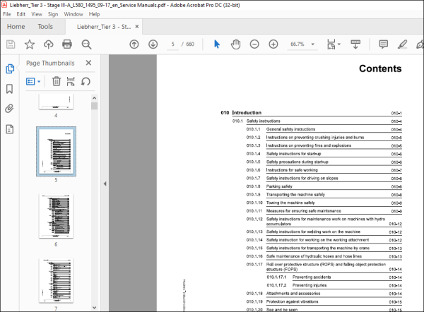Screen dimensions: 424x312
Task: Go to previous page arrow
Action: pyautogui.click(x=134, y=44)
